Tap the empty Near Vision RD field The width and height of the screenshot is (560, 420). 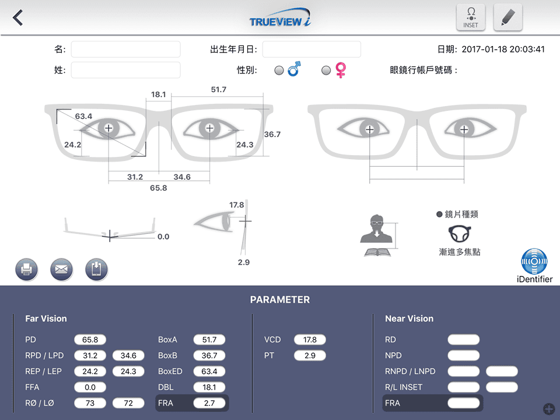pyautogui.click(x=464, y=339)
